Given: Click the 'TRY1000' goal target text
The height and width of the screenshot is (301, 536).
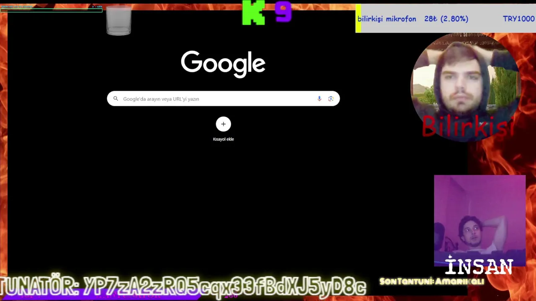Looking at the screenshot, I should 518,19.
